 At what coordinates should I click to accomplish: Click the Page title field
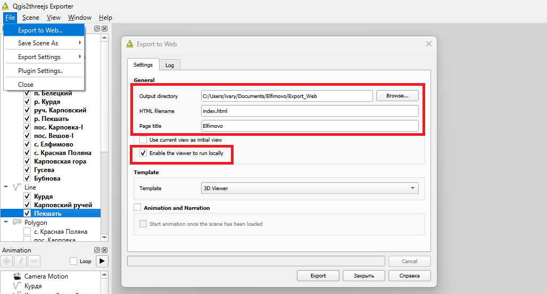(x=310, y=126)
